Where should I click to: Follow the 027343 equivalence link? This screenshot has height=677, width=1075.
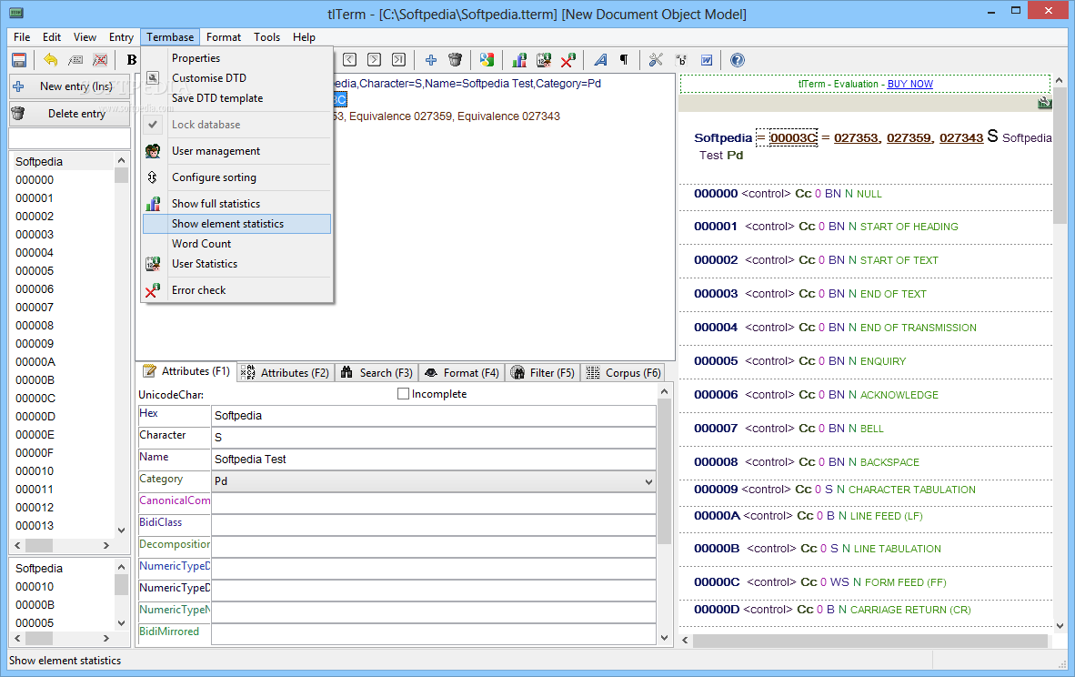(x=961, y=138)
